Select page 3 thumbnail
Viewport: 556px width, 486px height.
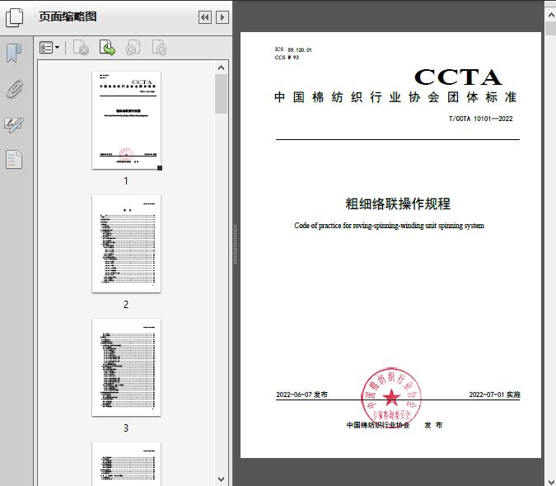[x=126, y=367]
